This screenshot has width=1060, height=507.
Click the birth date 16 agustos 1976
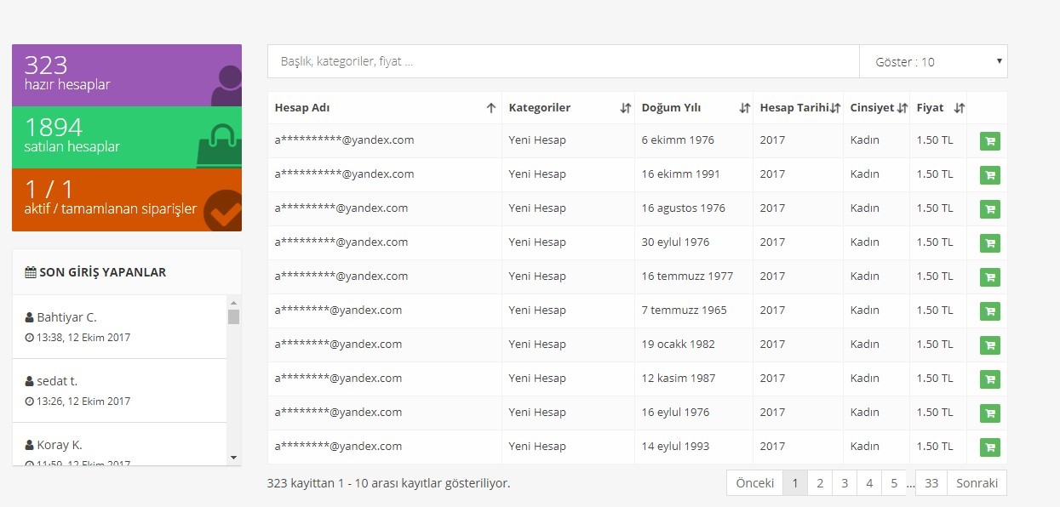pos(684,208)
